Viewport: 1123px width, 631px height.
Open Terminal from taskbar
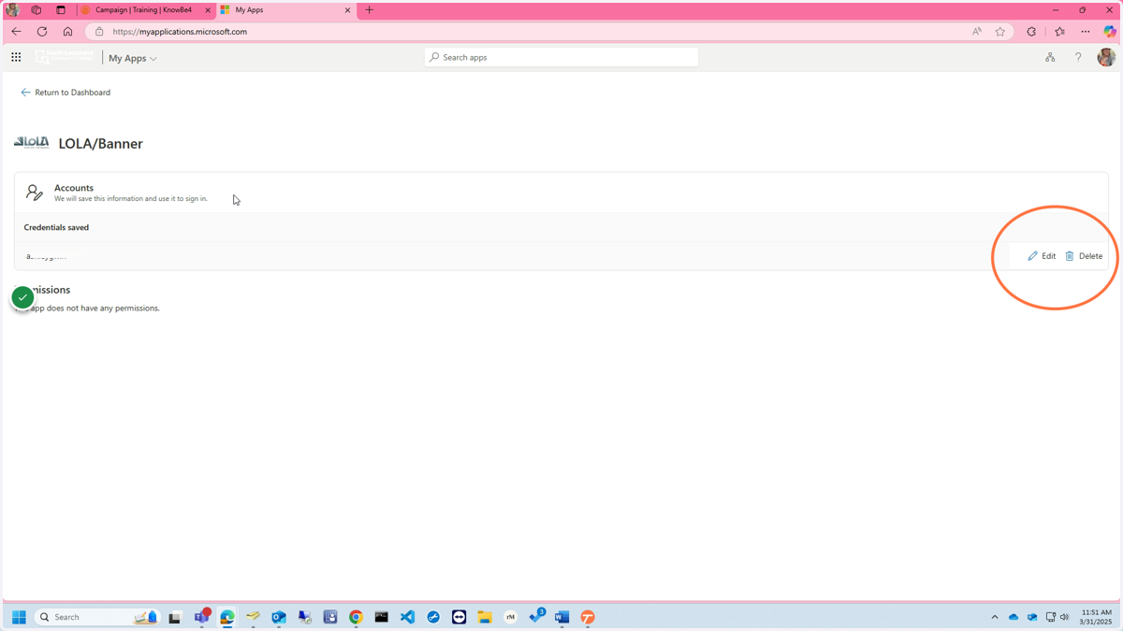click(382, 617)
